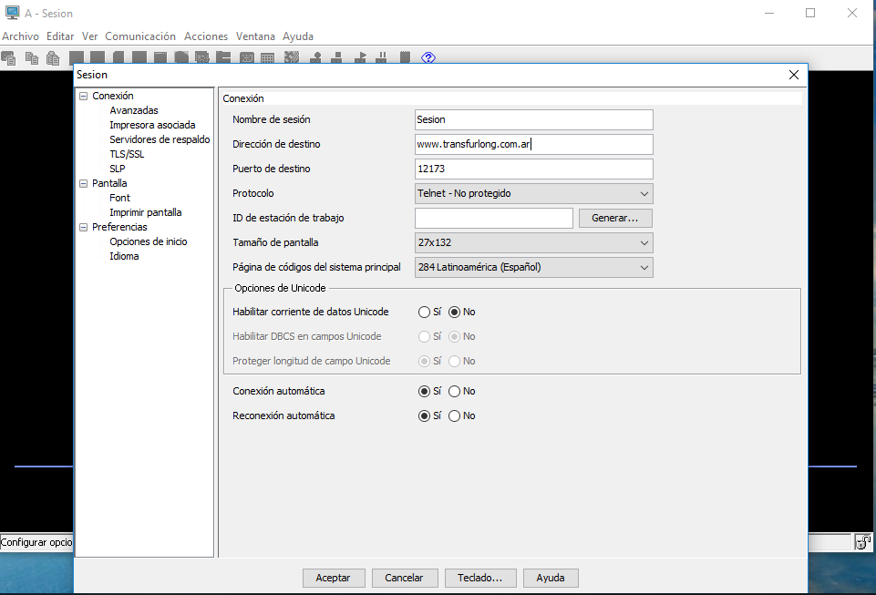Select TLS/SSL in the tree
Image resolution: width=876 pixels, height=595 pixels.
[127, 154]
